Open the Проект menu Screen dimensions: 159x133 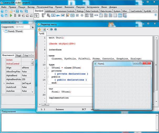(59, 7)
